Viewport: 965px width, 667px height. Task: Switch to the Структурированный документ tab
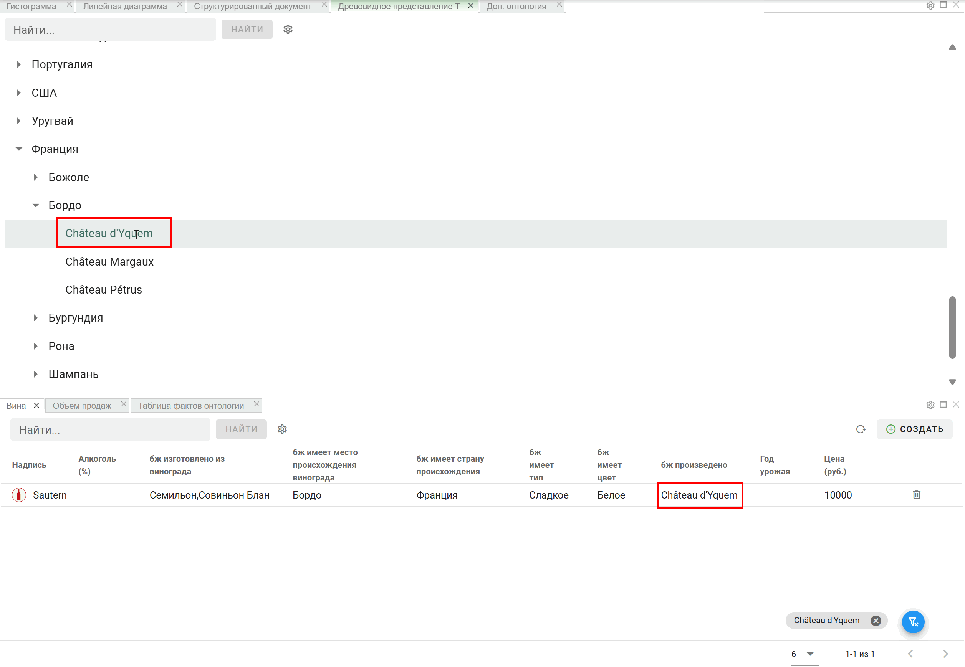[253, 6]
